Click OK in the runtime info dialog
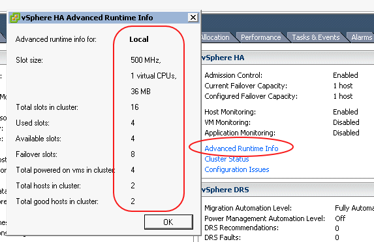The height and width of the screenshot is (242, 374). tap(168, 222)
